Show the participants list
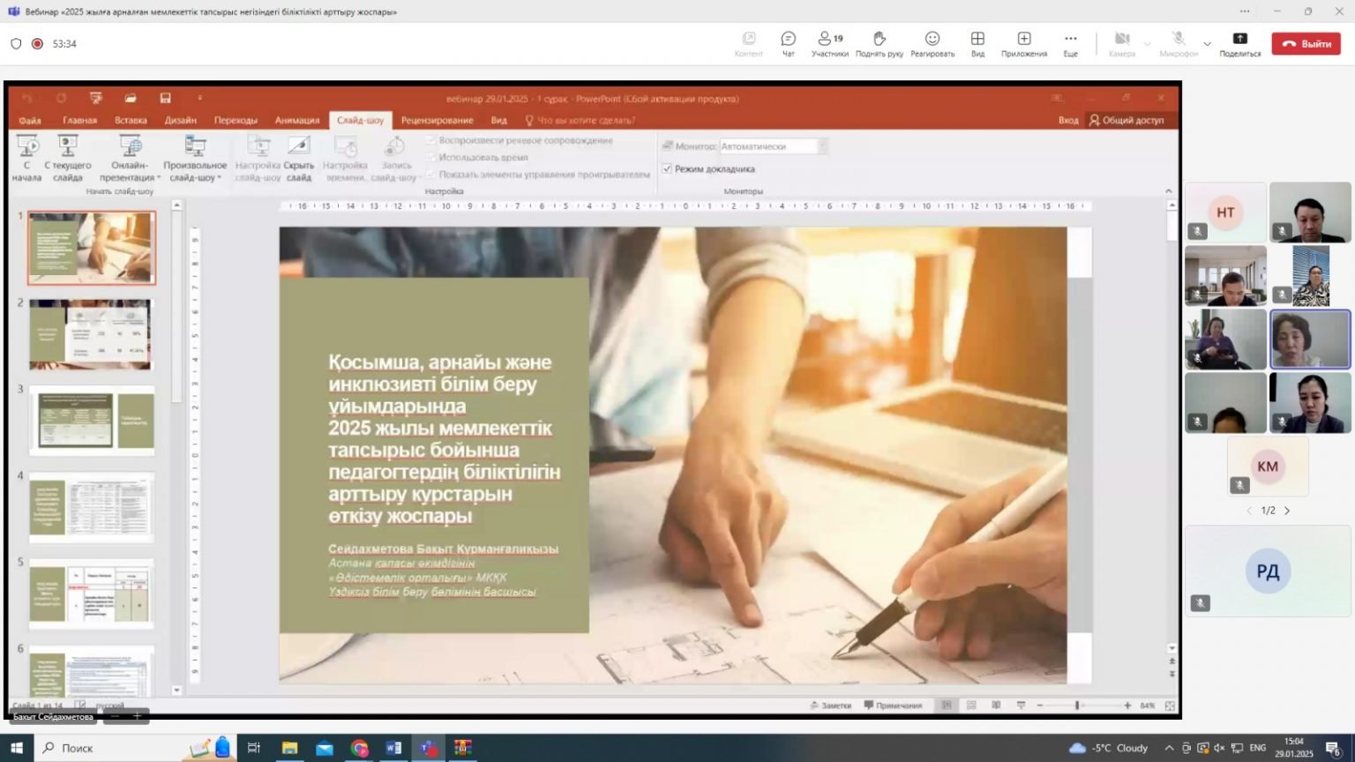The image size is (1355, 762). [829, 43]
